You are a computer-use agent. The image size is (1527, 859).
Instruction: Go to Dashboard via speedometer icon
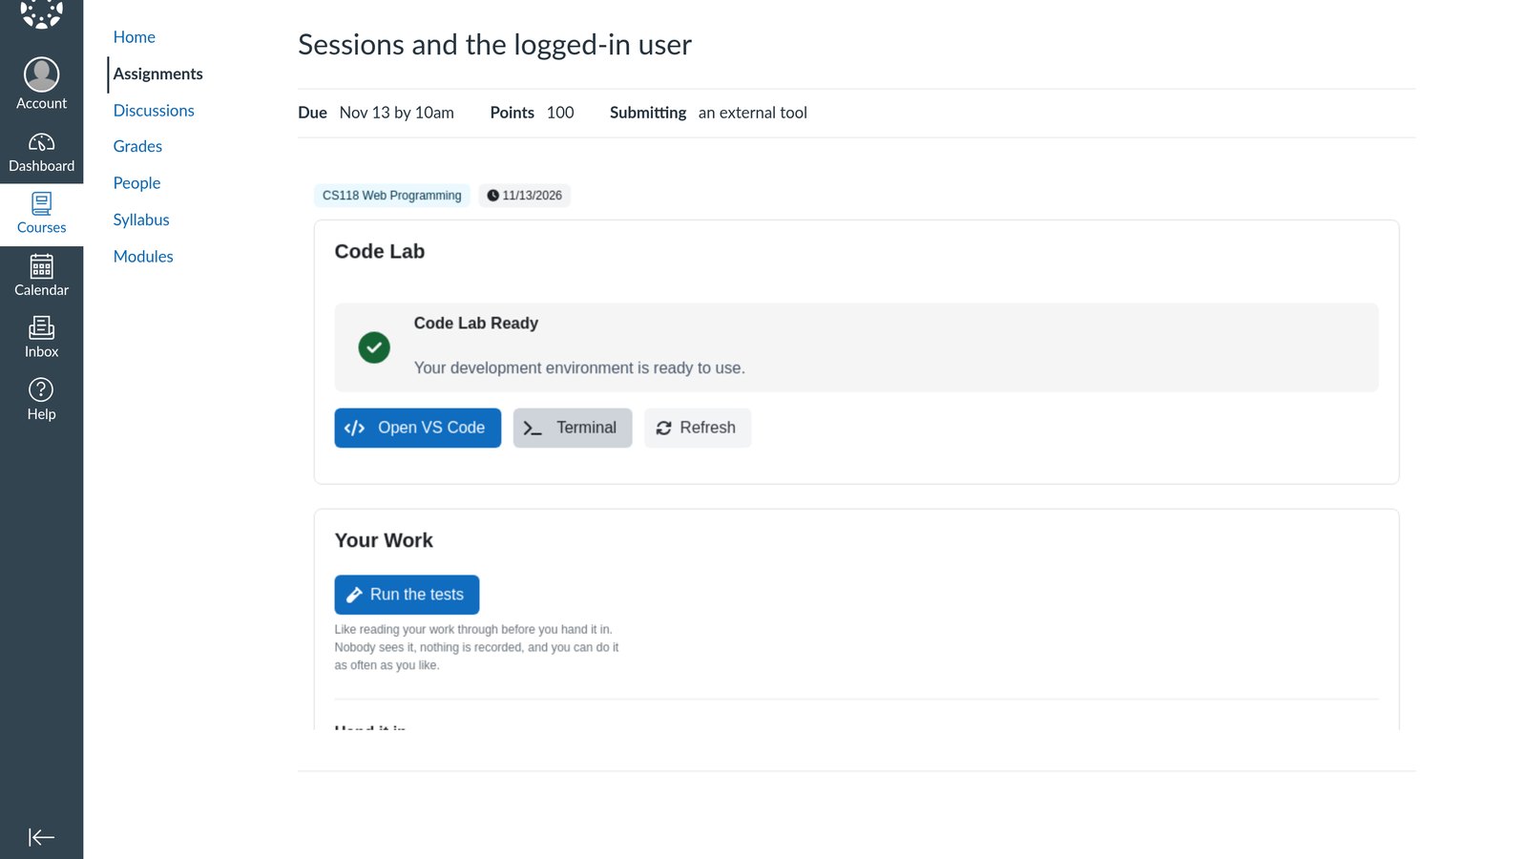[x=41, y=143]
